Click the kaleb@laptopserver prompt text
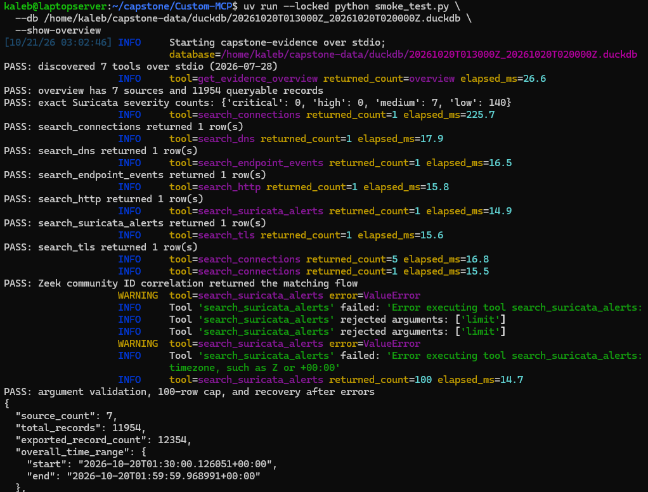Image resolution: width=648 pixels, height=492 pixels. tap(55, 6)
